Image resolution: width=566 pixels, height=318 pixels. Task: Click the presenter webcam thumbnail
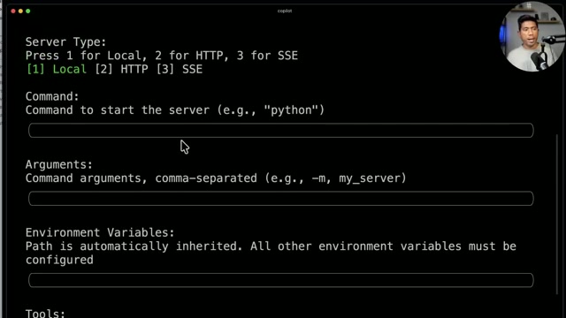pos(532,36)
